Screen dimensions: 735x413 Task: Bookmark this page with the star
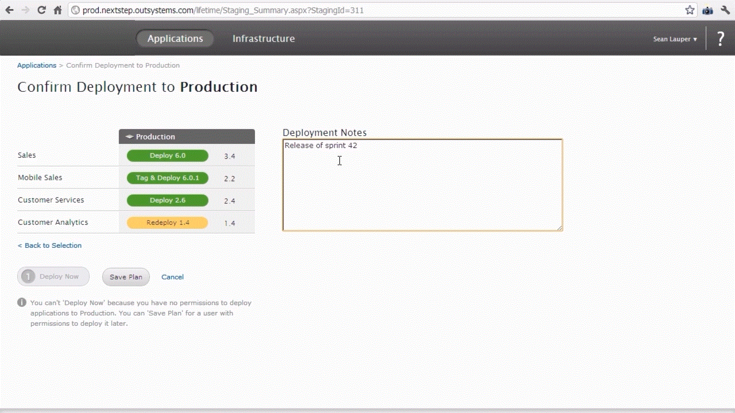pyautogui.click(x=690, y=10)
